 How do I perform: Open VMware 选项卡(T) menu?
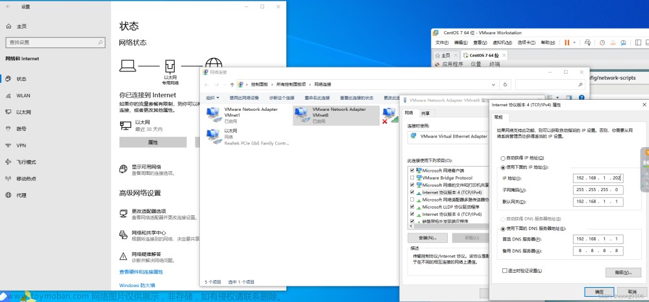(526, 43)
